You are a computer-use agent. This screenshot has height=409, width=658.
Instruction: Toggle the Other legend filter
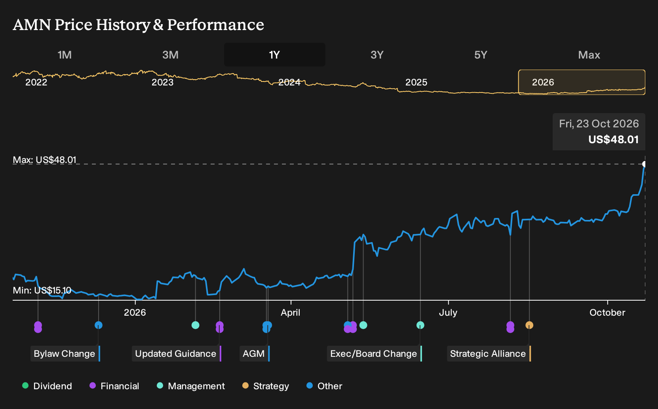324,386
